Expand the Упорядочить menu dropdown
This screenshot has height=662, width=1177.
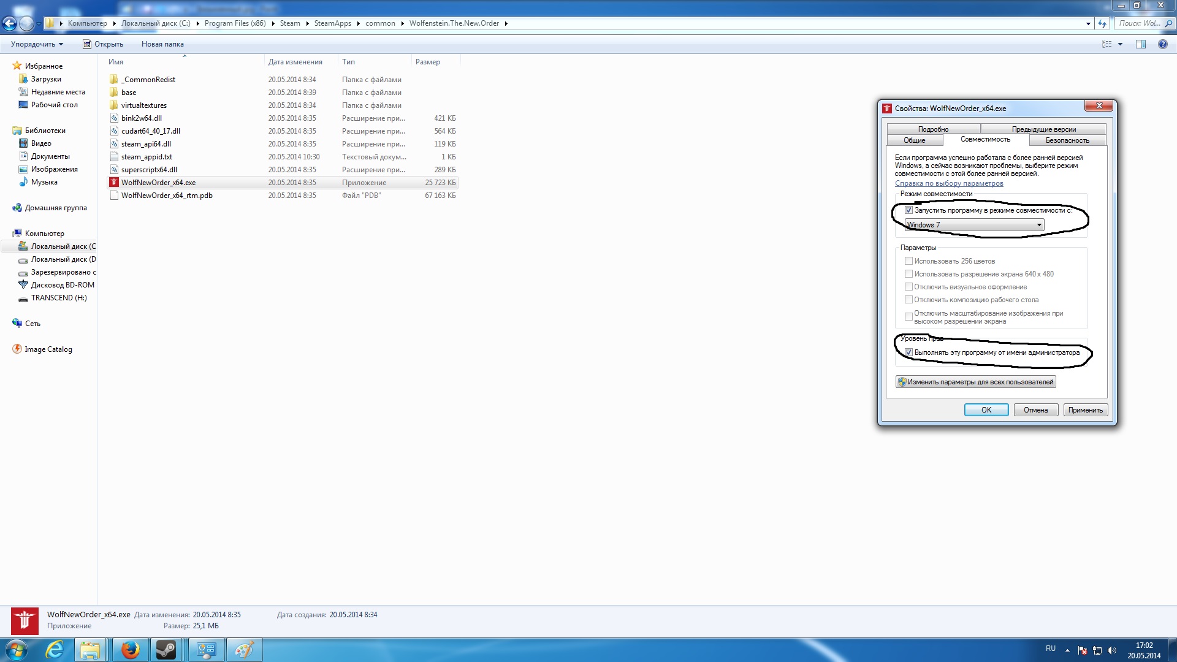[37, 44]
